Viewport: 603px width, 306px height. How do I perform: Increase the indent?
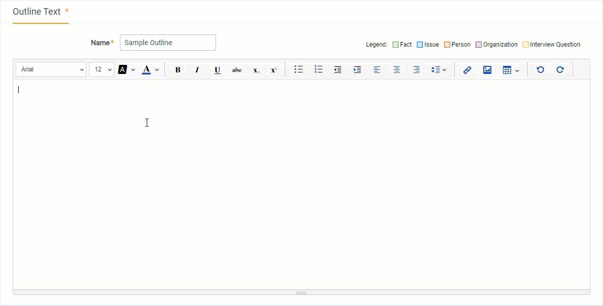pyautogui.click(x=357, y=70)
